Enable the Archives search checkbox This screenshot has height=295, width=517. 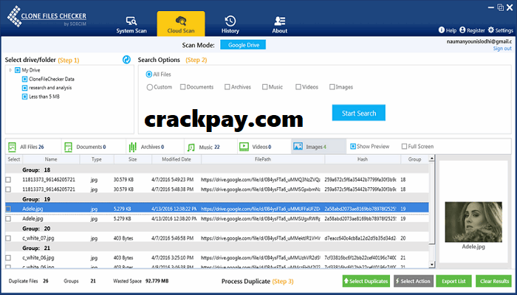[227, 87]
